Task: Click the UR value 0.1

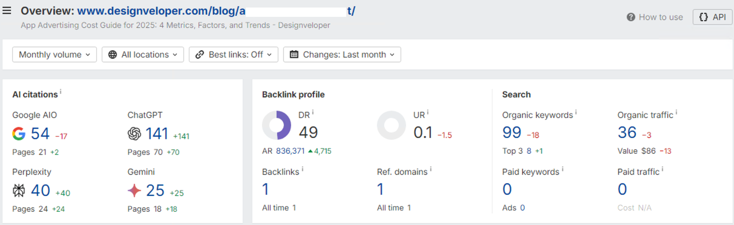Action: [423, 133]
